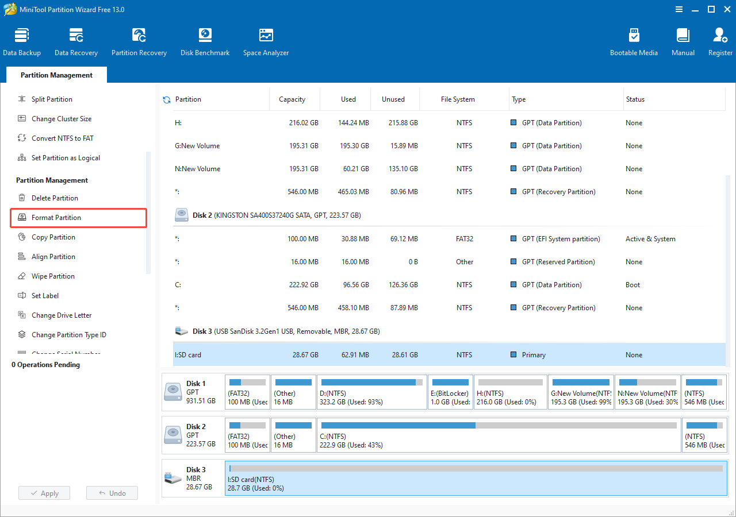Choose Format Partition in the sidebar

[x=56, y=218]
